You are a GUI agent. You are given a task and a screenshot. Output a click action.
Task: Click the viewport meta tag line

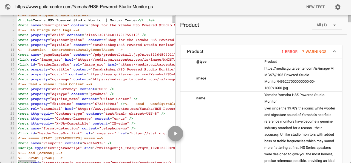(65, 143)
